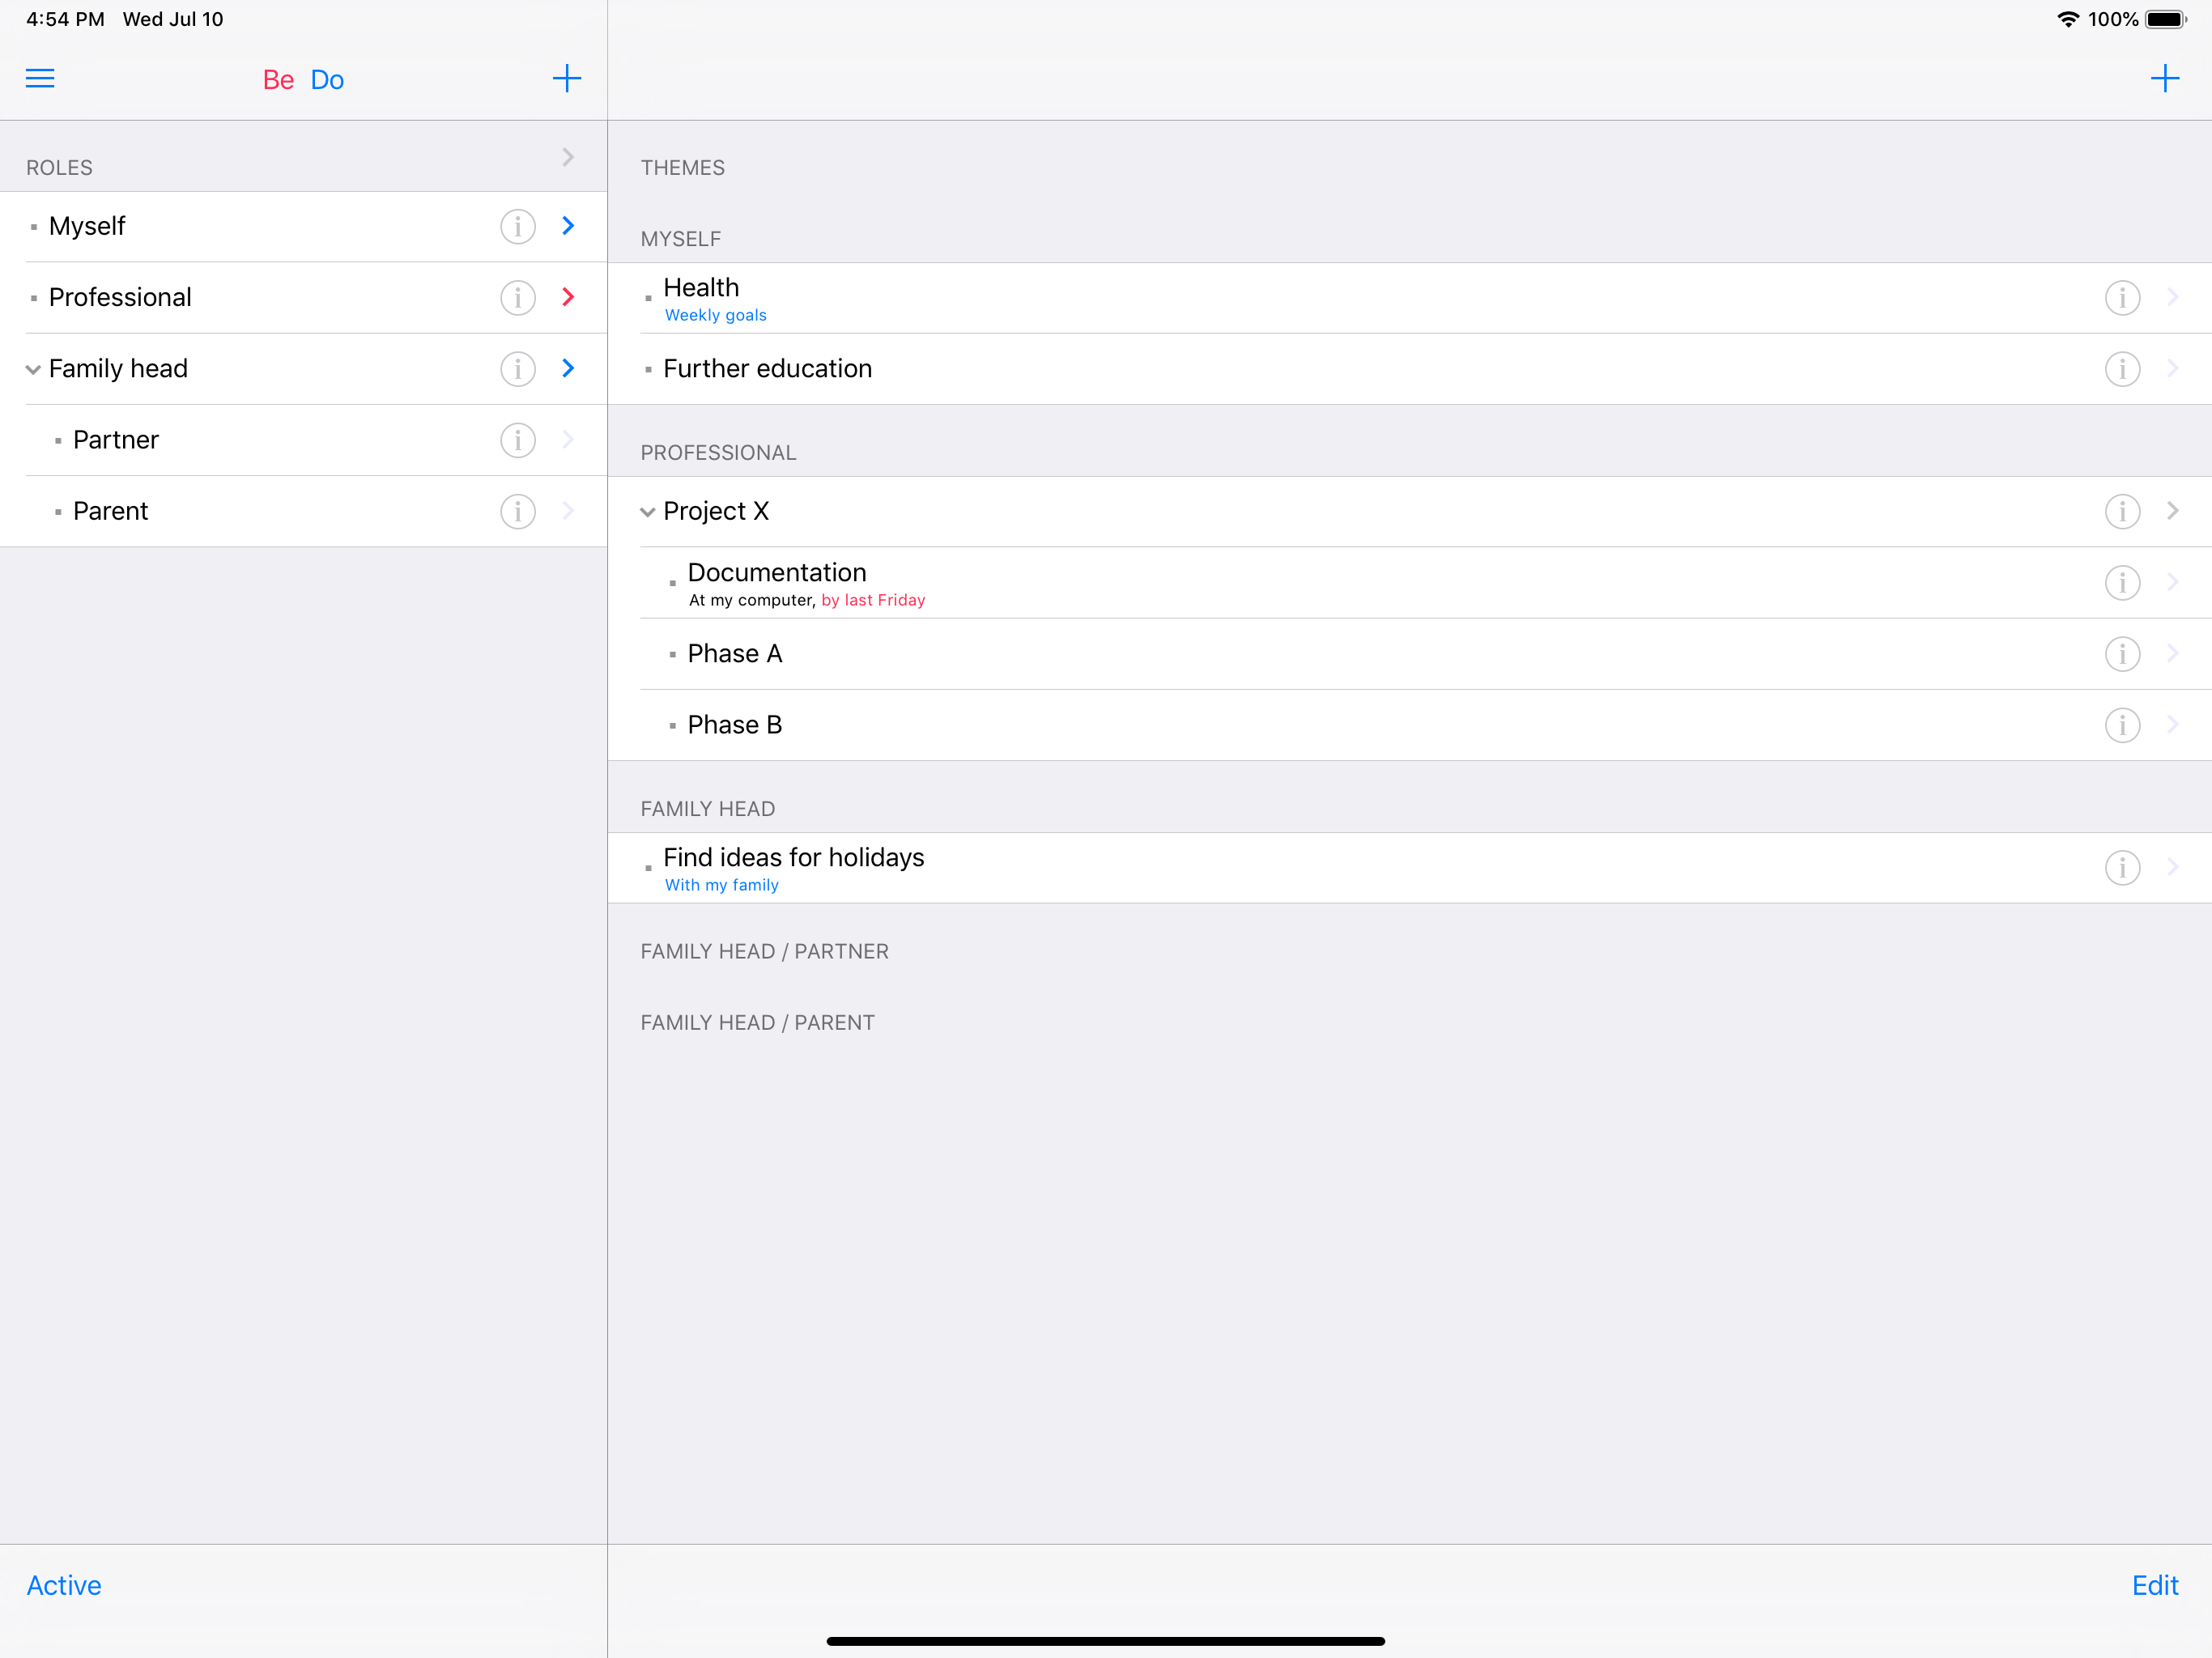Screen dimensions: 2212x1658
Task: Open Further education theme
Action: pos(1410,369)
